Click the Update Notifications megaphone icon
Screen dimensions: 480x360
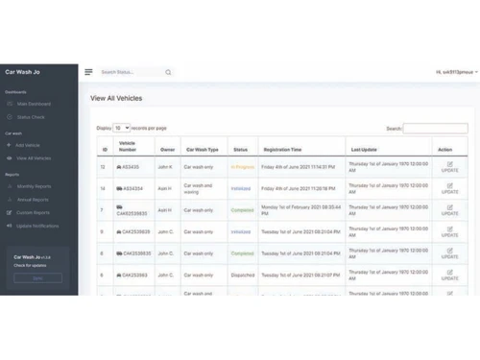click(x=9, y=226)
